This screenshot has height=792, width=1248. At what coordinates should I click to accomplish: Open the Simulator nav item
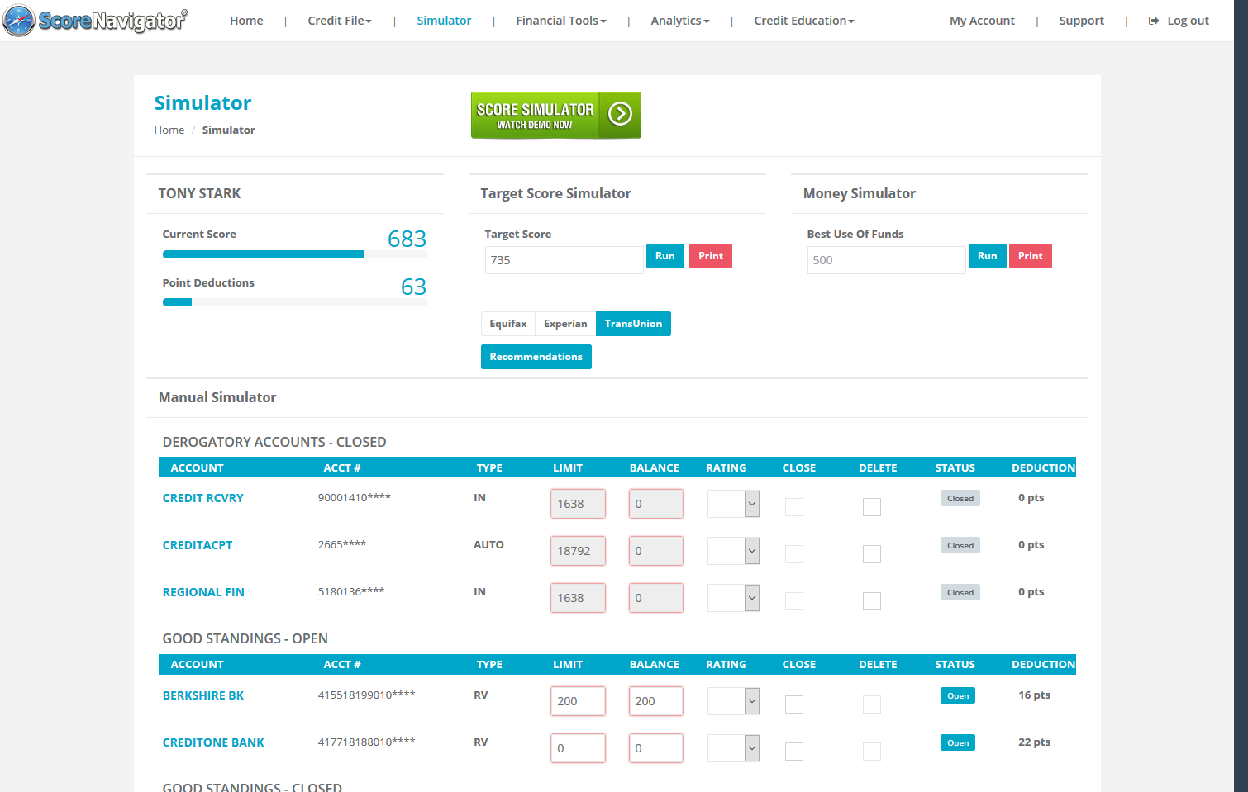click(x=444, y=21)
